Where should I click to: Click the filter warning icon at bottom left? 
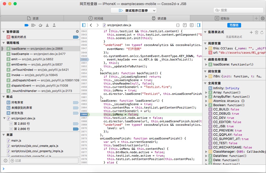coord(6,161)
